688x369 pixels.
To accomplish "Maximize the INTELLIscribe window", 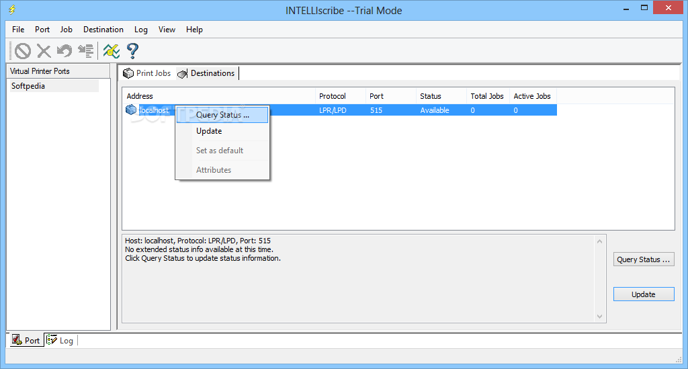I will coord(644,8).
